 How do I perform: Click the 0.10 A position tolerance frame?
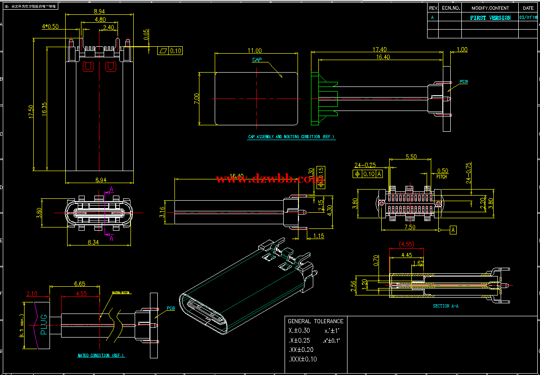click(x=367, y=174)
